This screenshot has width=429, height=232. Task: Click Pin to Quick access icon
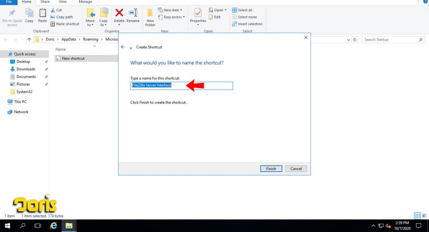click(x=12, y=17)
